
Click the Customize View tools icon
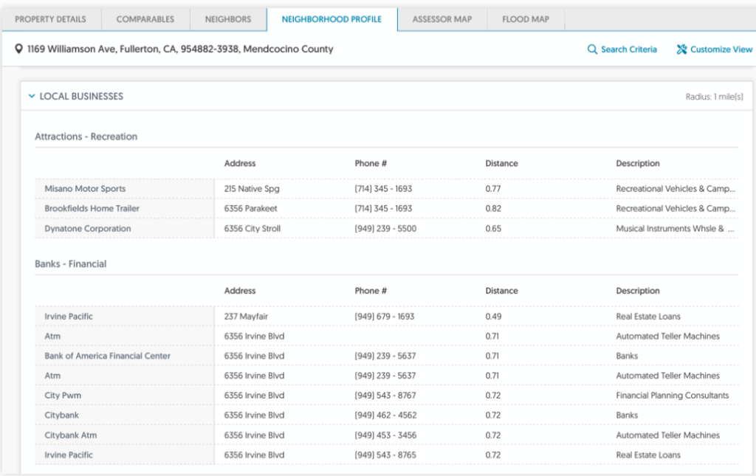coord(681,49)
